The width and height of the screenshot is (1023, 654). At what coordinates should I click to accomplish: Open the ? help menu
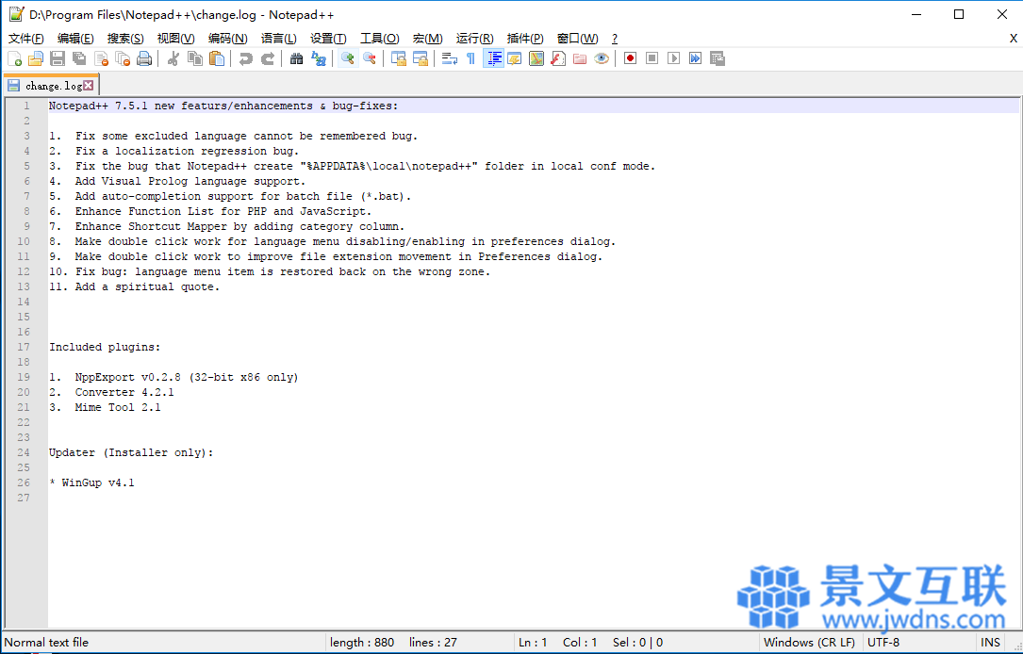615,39
